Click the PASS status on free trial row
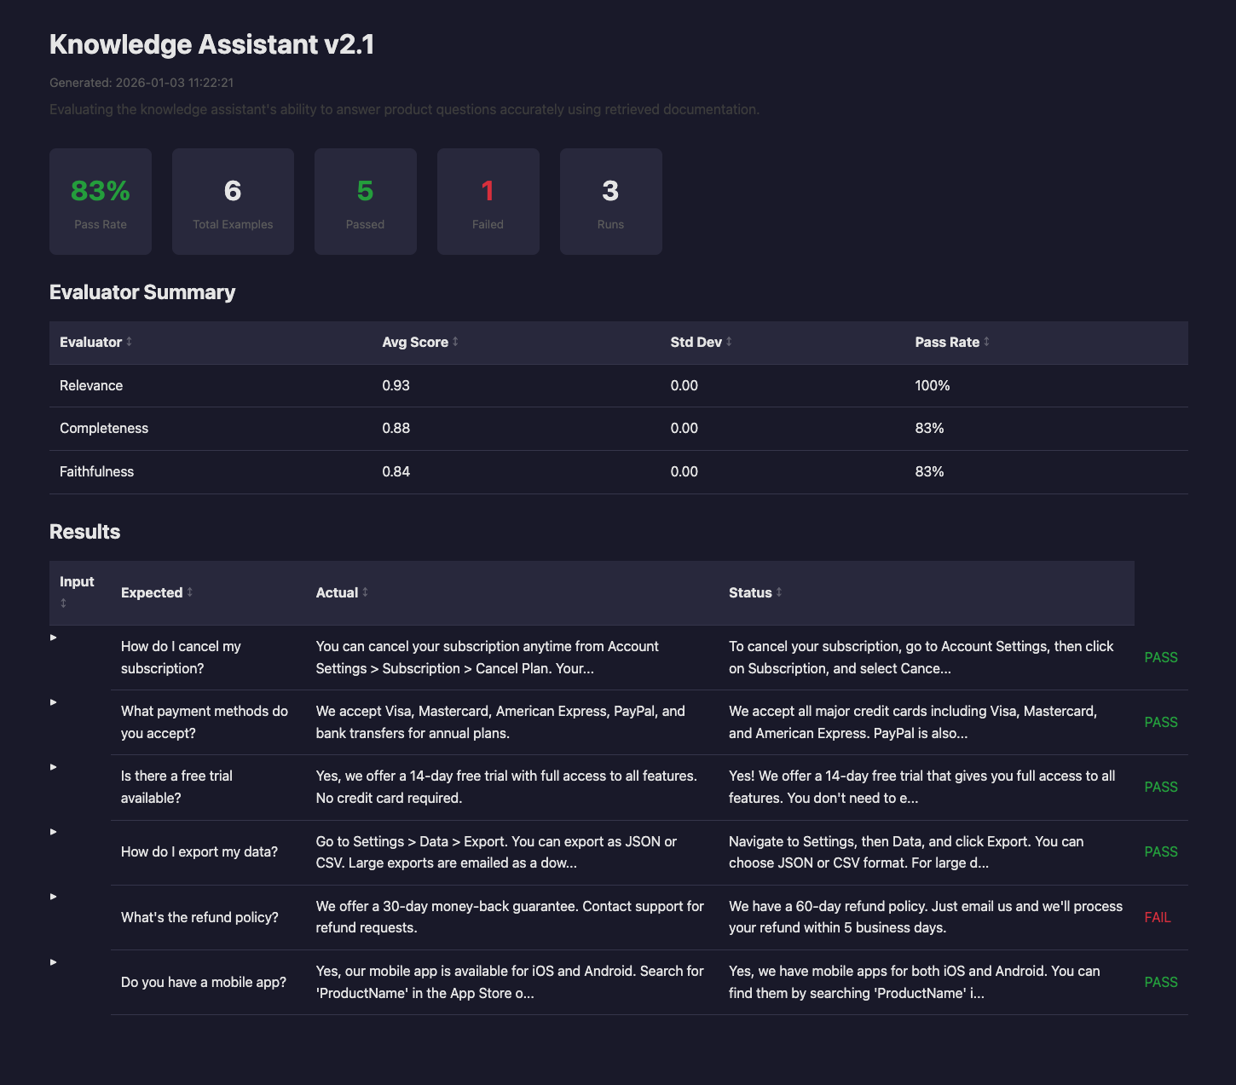 pyautogui.click(x=1160, y=787)
